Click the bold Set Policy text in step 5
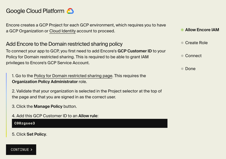Viewport: 226px width, 159px height. pos(36,134)
